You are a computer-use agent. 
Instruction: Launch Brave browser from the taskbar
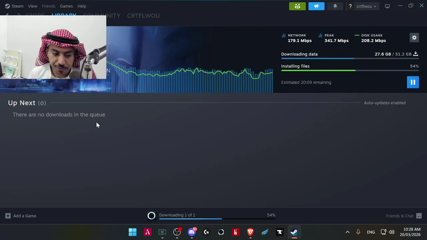coord(250,232)
